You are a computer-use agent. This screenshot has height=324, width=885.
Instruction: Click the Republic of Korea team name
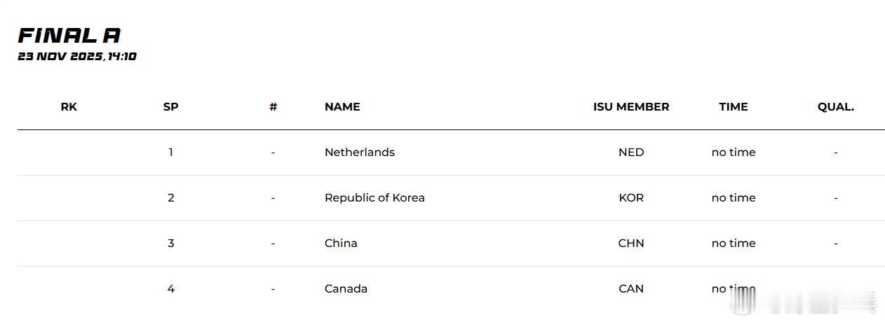[x=374, y=197]
